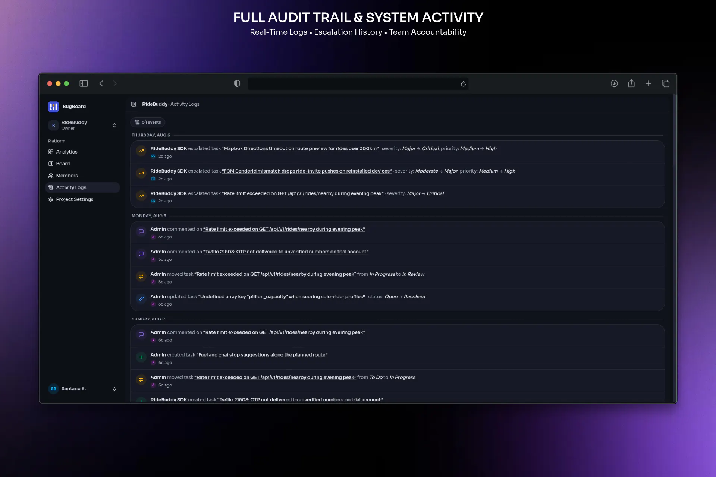Click escalation icon on FCM SenderId entry
716x477 pixels.
click(x=141, y=173)
